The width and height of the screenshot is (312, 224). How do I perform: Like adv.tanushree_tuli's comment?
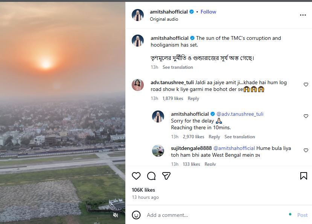tap(306, 85)
